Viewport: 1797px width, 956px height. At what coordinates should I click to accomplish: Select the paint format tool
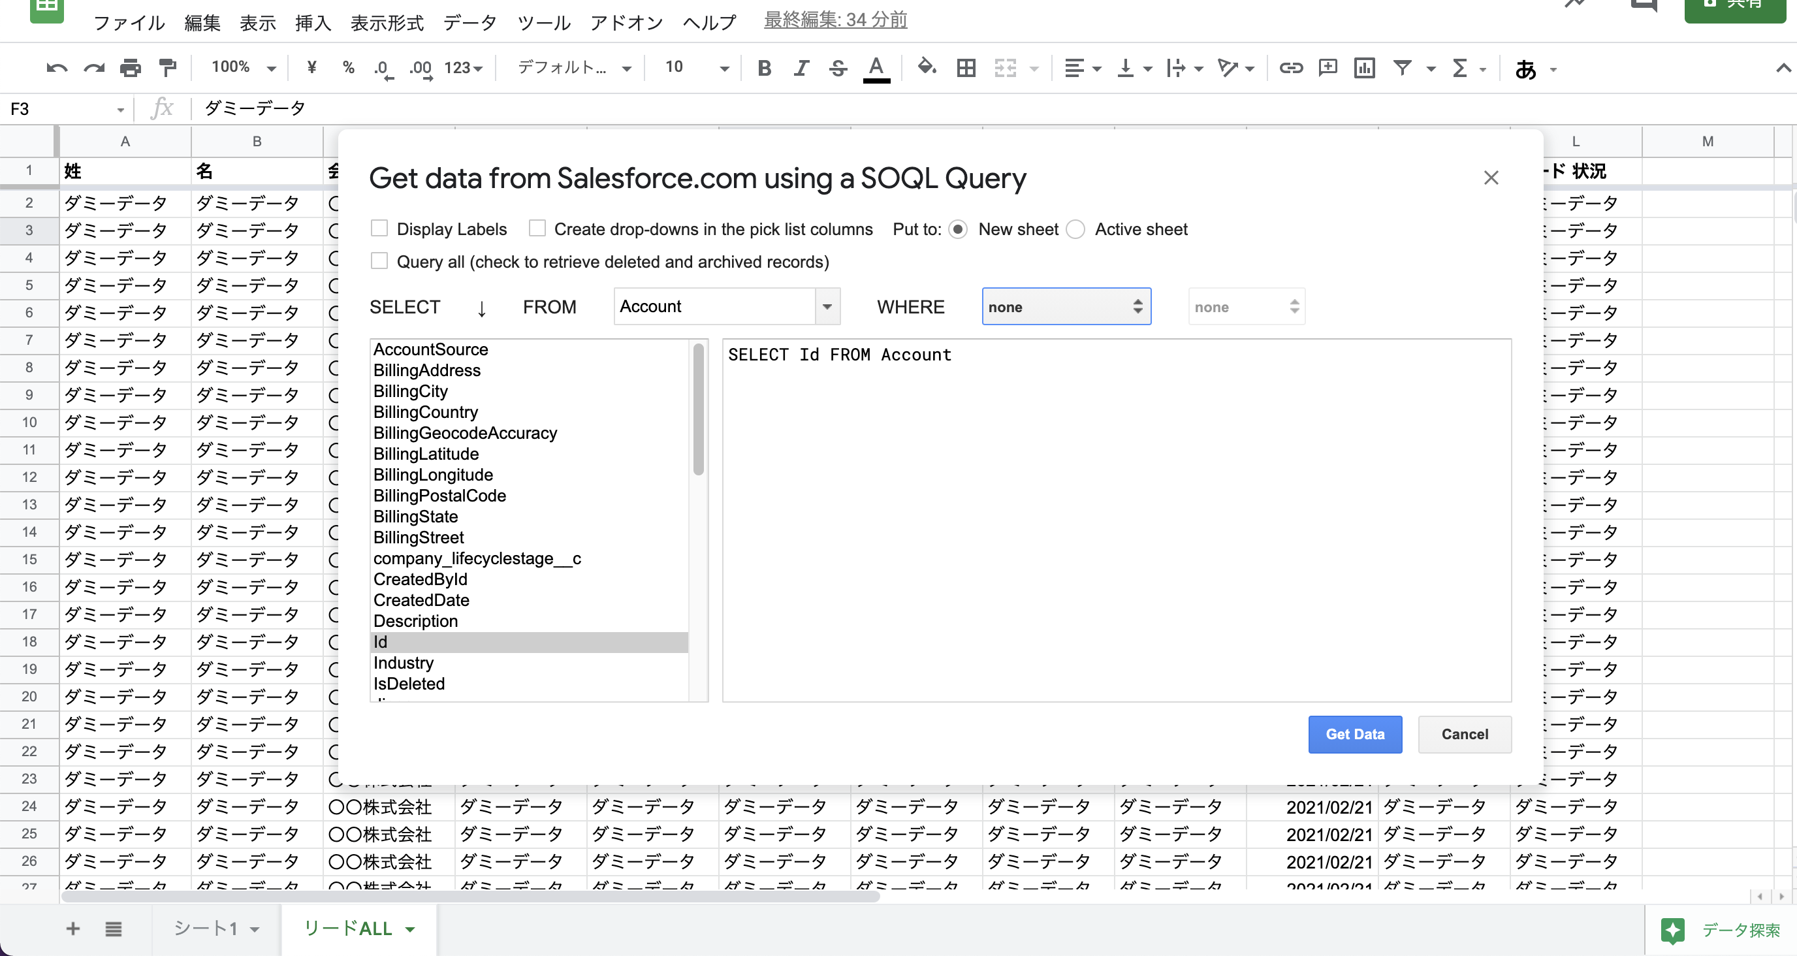(x=167, y=68)
